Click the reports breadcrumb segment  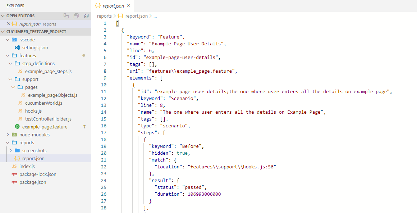pos(104,16)
